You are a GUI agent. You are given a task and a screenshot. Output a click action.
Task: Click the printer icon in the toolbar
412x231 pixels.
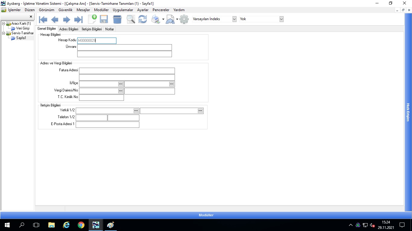156,19
